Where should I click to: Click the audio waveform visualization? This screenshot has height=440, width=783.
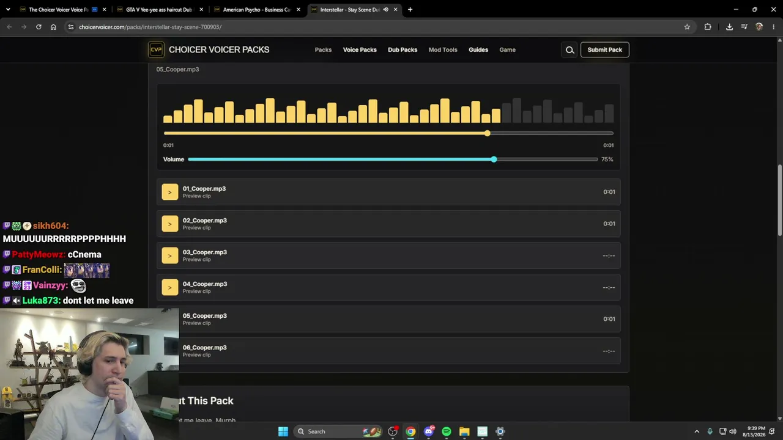point(388,110)
